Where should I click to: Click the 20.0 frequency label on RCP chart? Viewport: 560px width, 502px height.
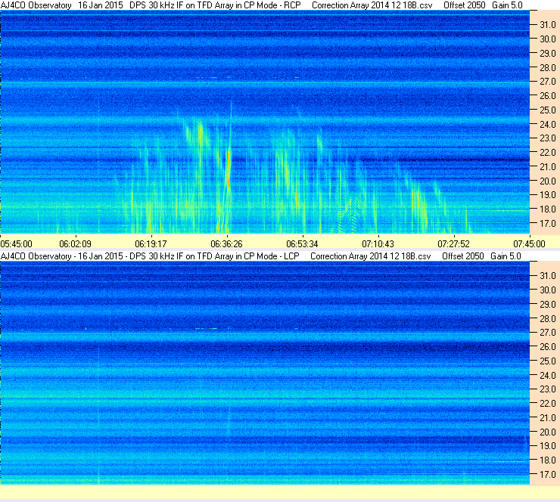548,181
